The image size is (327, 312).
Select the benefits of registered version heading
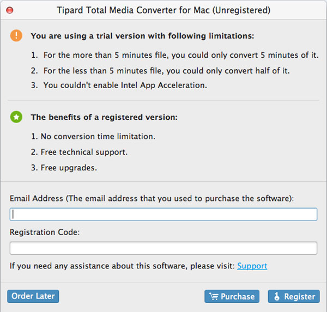click(104, 117)
